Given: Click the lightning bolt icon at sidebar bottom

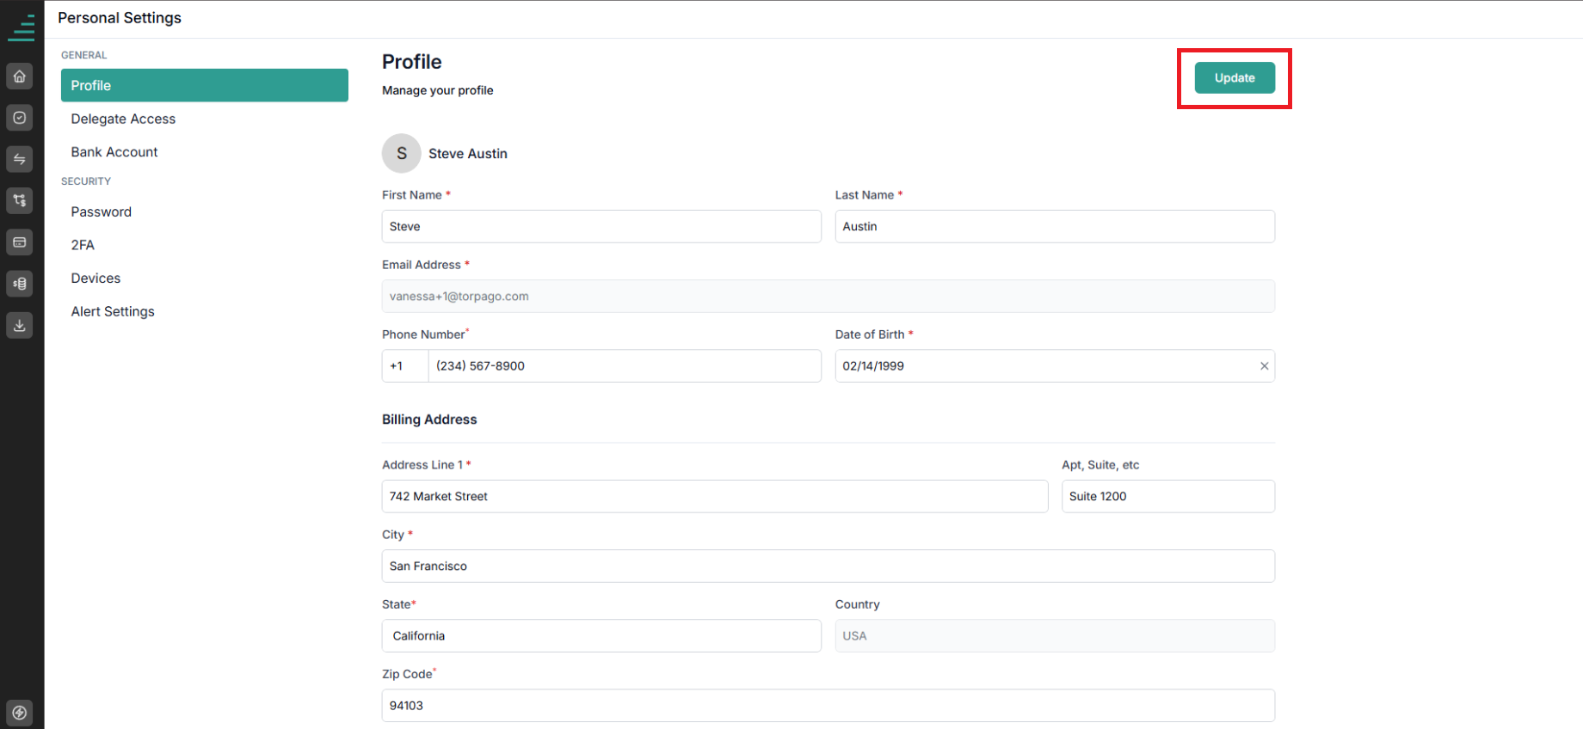Looking at the screenshot, I should [x=20, y=713].
